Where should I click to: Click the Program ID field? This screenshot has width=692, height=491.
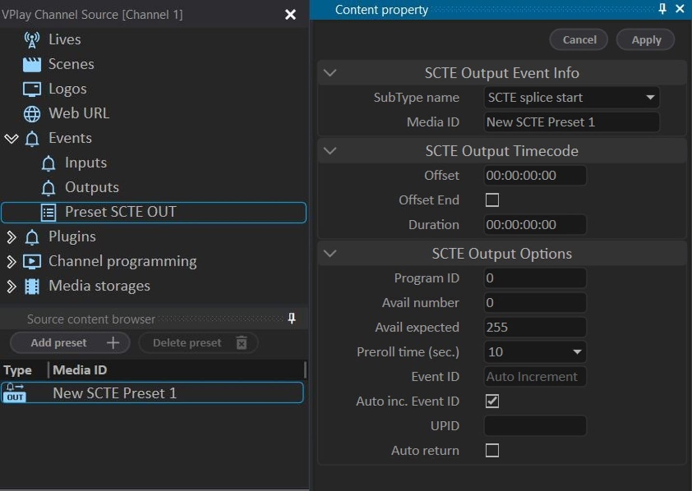(x=535, y=278)
